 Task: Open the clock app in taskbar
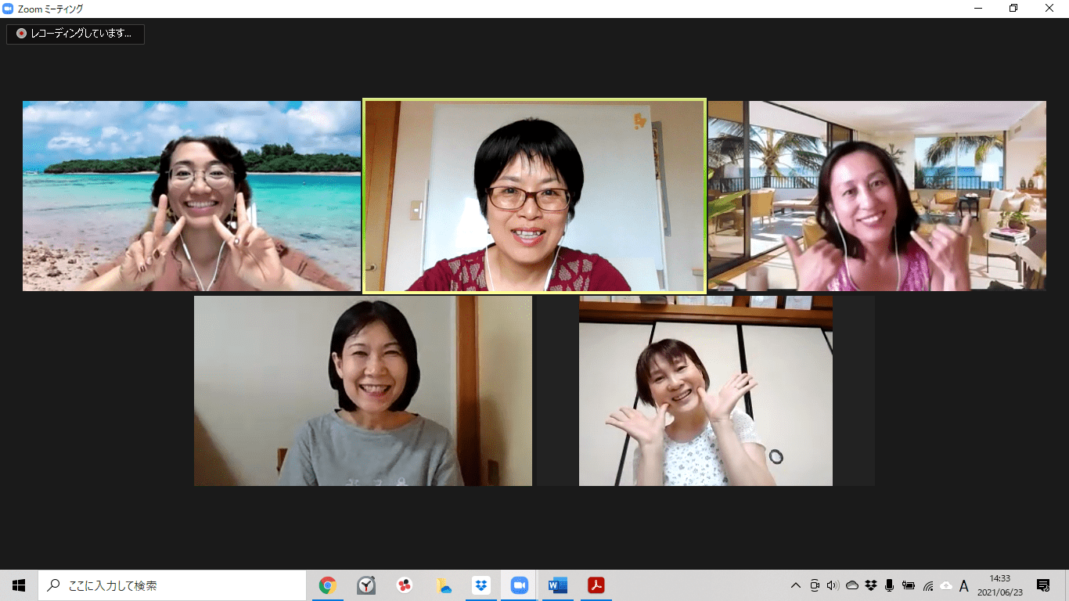[365, 585]
